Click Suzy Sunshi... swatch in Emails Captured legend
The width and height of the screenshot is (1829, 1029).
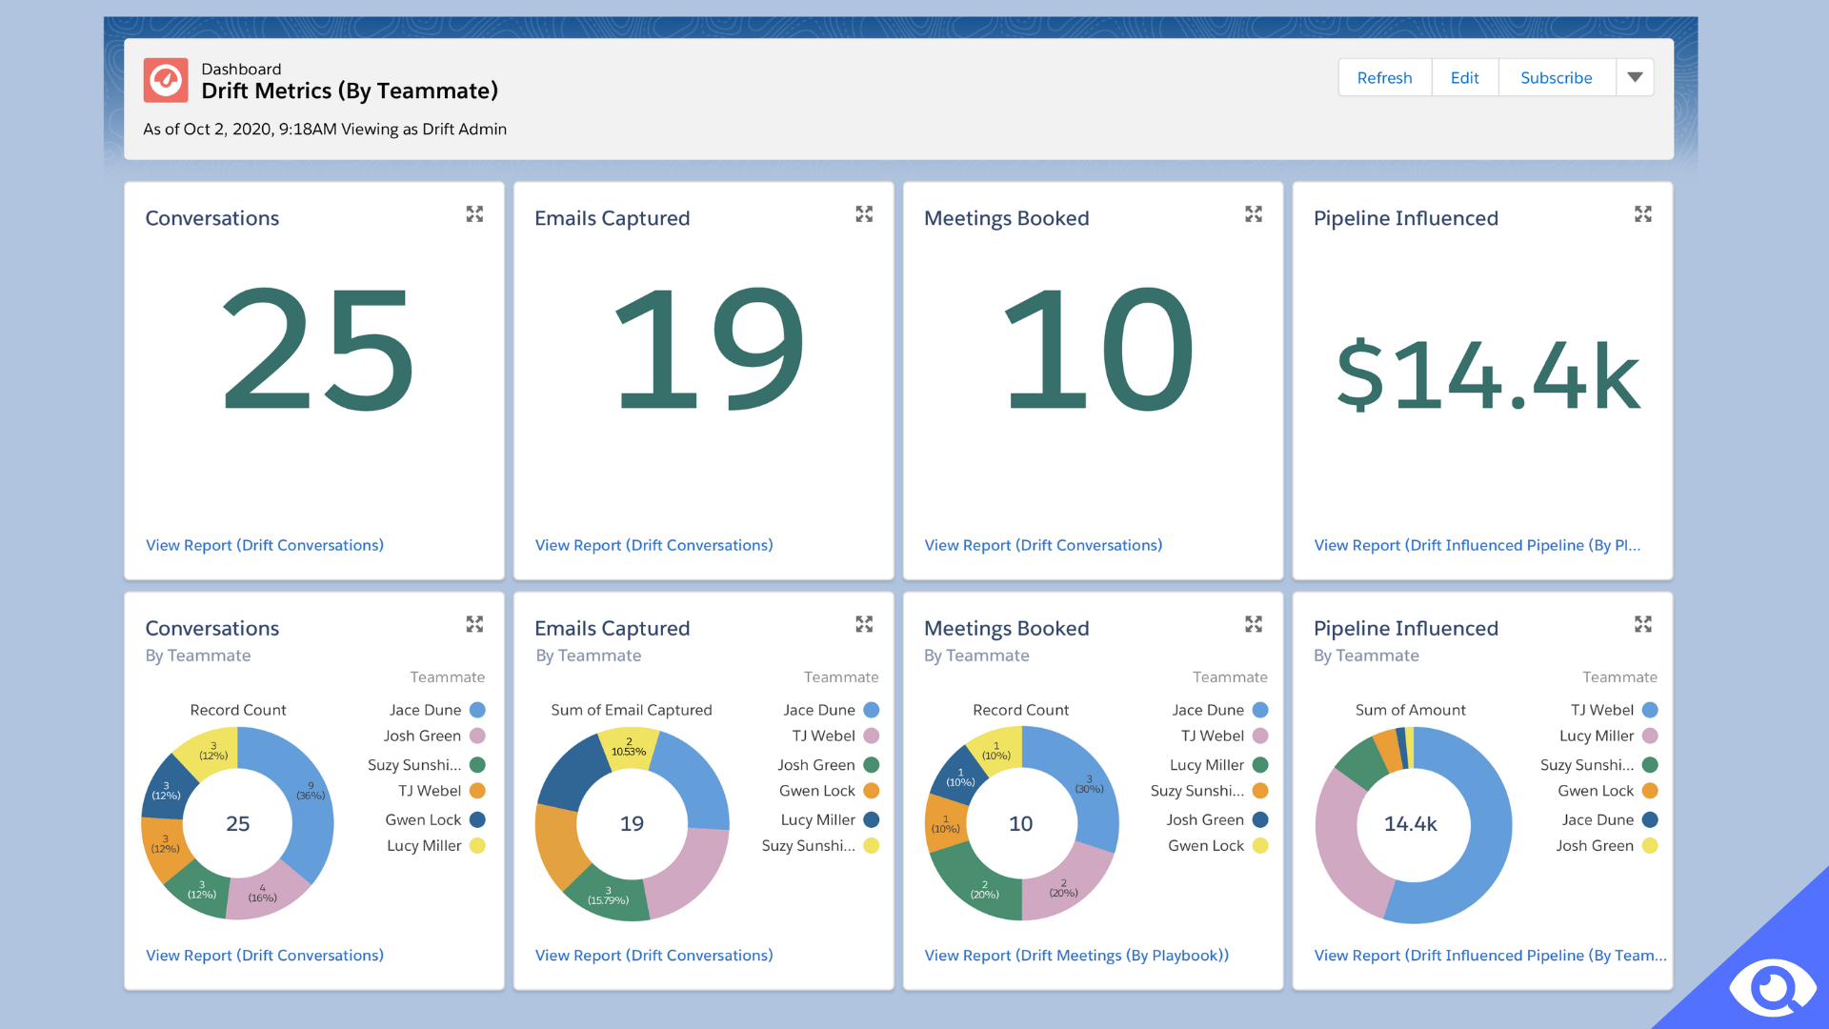point(871,845)
